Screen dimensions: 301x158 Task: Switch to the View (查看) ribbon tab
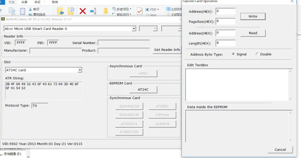tap(37, 2)
